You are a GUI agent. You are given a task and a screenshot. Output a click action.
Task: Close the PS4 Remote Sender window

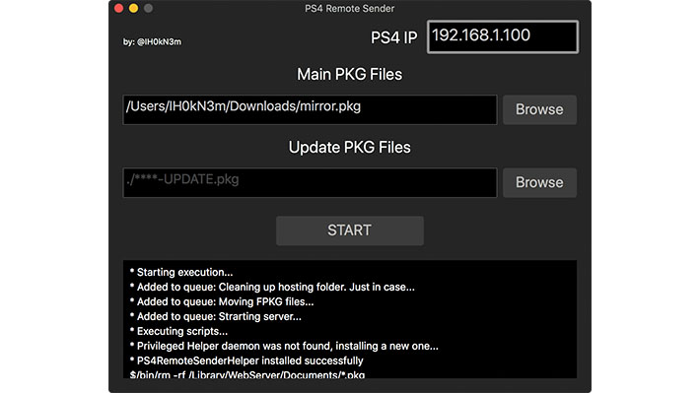point(118,8)
